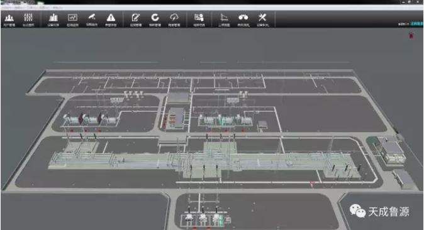Click the map person location icon
This screenshot has width=424, height=230.
[x=199, y=19]
